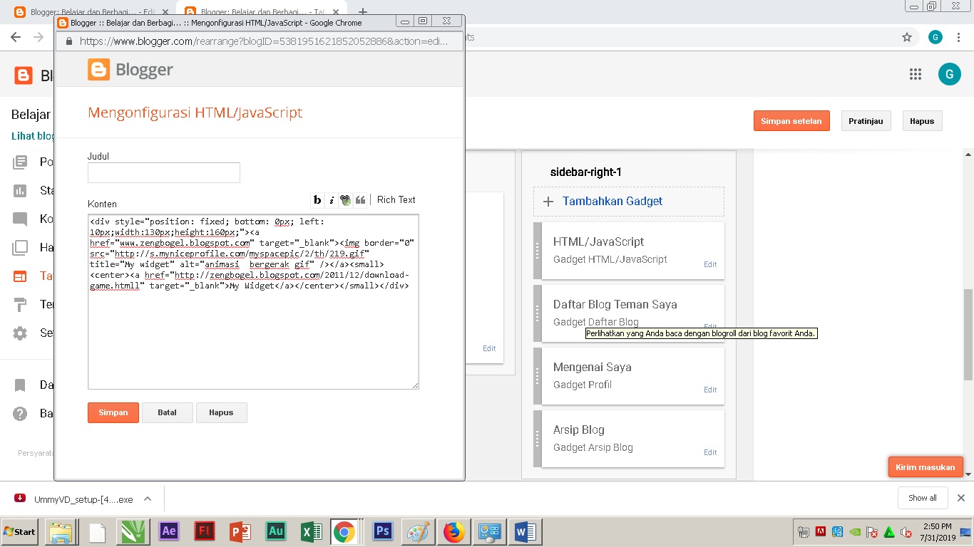Apply italic formatting in Konten toolbar
This screenshot has width=974, height=547.
click(x=332, y=200)
